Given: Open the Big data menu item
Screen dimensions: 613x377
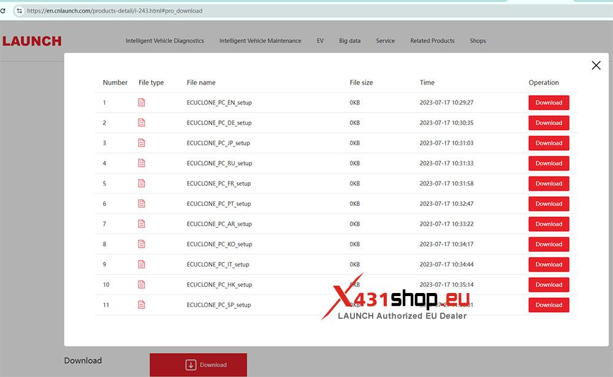Looking at the screenshot, I should coord(349,40).
